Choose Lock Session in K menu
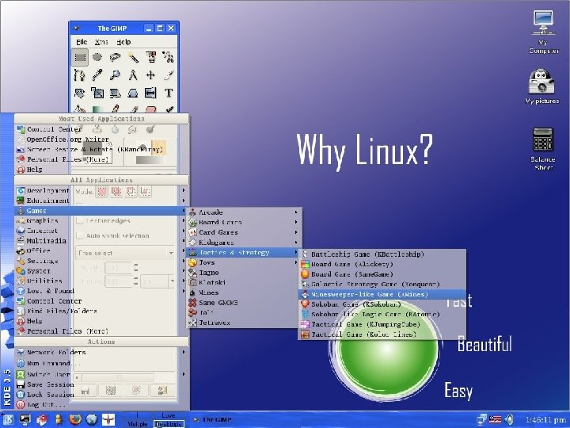This screenshot has height=428, width=570. pyautogui.click(x=101, y=395)
